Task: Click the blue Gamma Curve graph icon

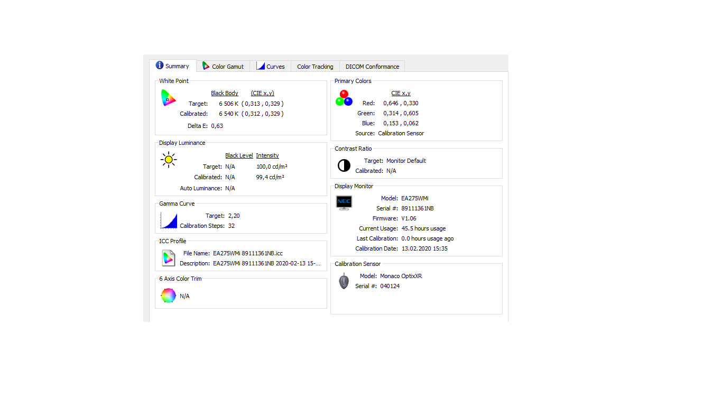Action: coord(169,220)
